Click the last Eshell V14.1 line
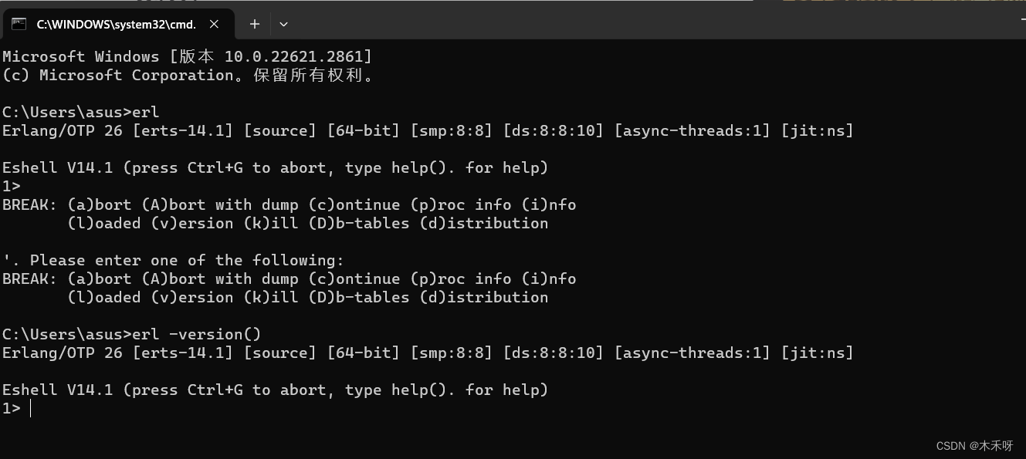This screenshot has height=459, width=1026. (275, 390)
